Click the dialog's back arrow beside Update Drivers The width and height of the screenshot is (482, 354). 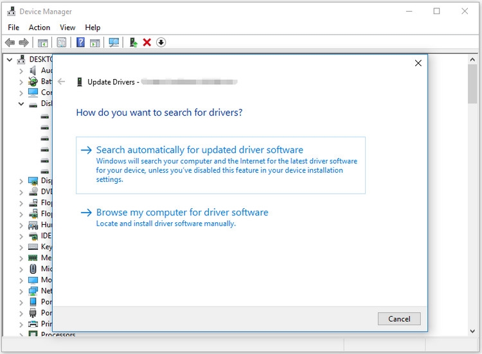[62, 82]
